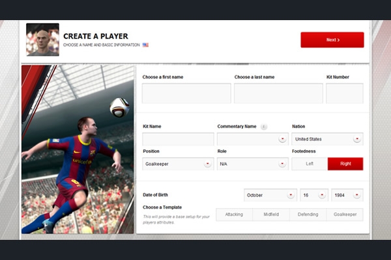Click the soccer player artwork image
Image resolution: width=391 pixels, height=260 pixels.
(78, 149)
